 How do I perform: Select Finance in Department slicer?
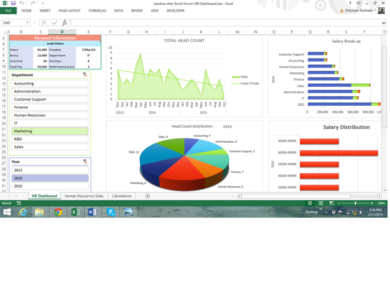tap(50, 107)
